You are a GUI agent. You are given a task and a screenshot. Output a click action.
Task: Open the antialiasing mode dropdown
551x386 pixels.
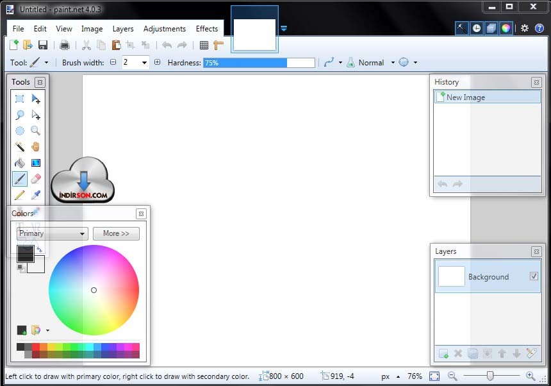point(340,63)
